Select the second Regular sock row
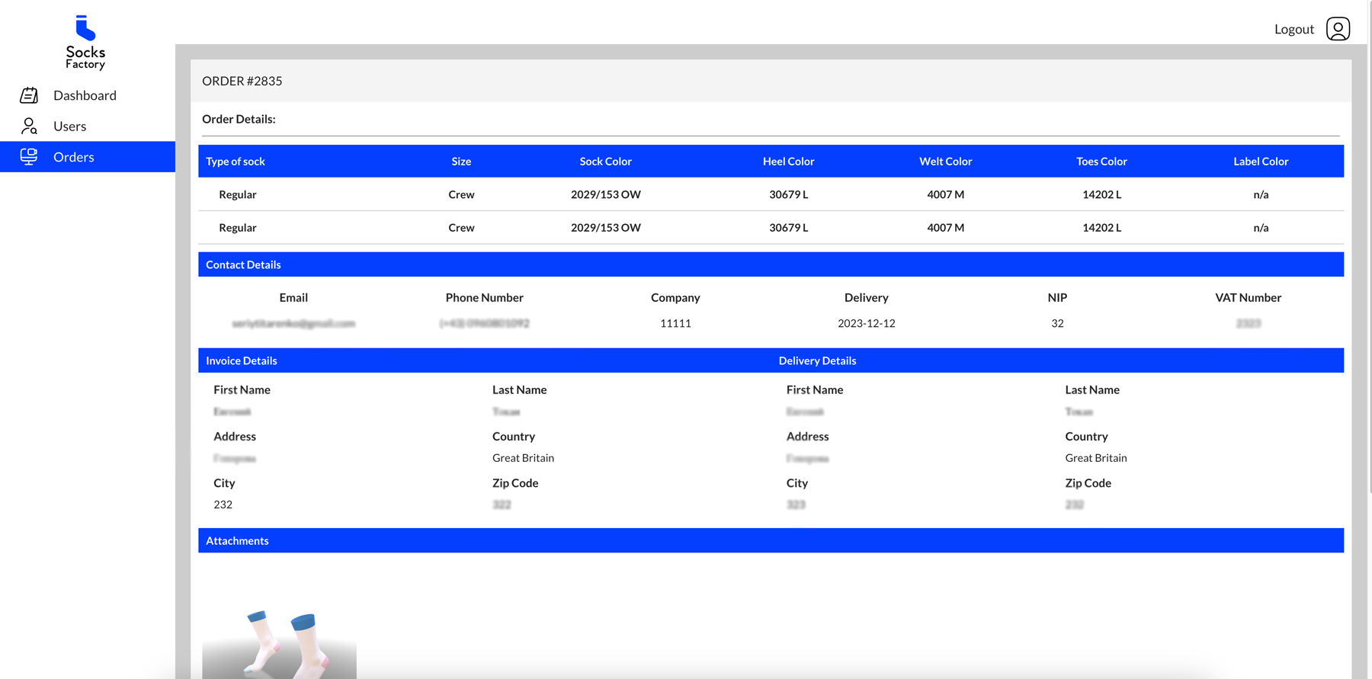The height and width of the screenshot is (679, 1372). tap(238, 228)
